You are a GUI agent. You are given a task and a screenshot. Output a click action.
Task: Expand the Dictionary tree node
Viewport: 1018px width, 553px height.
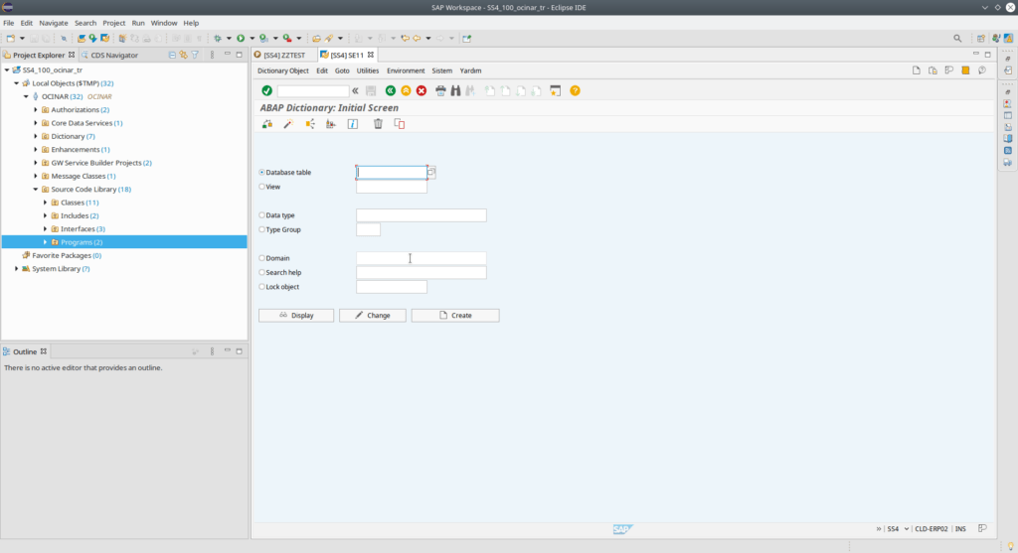click(36, 136)
